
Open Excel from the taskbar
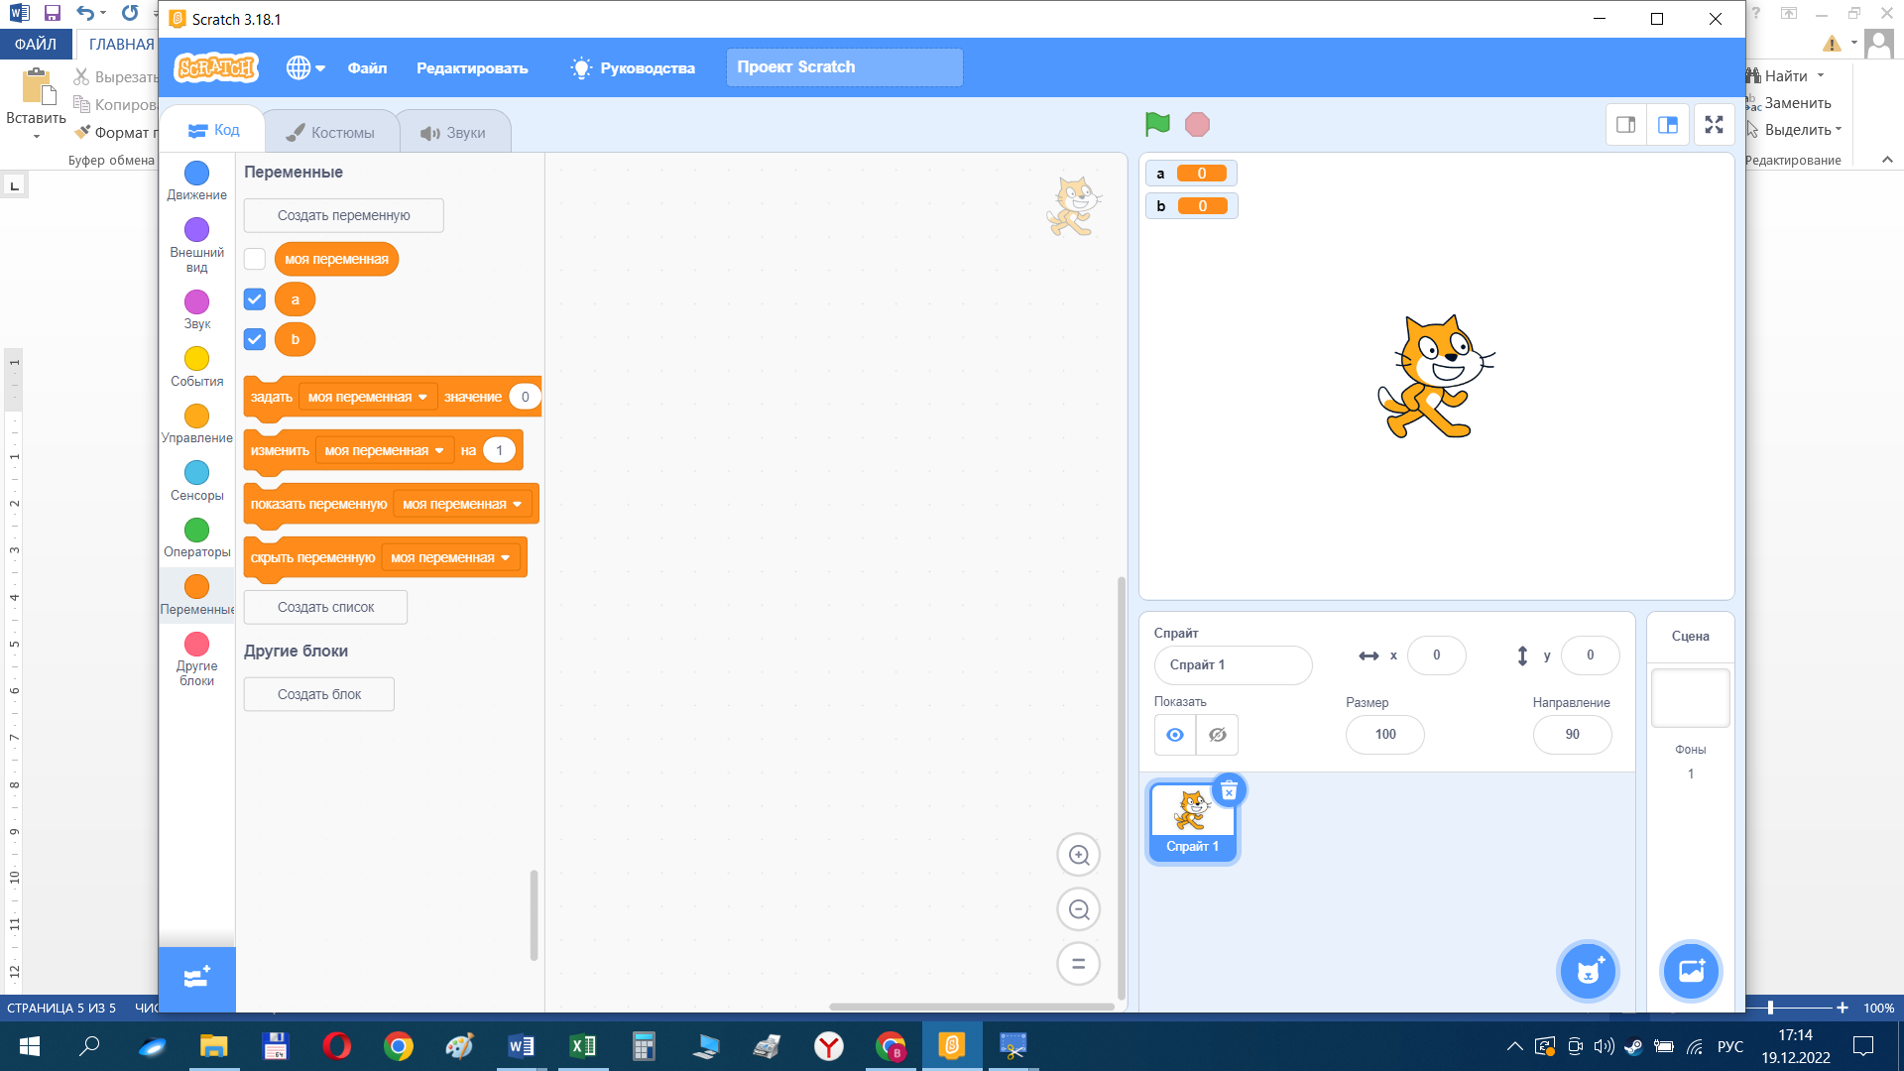(582, 1046)
